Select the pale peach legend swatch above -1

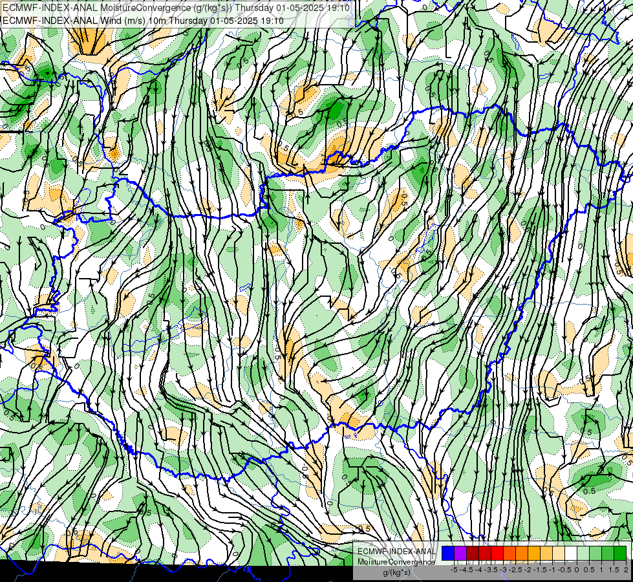(559, 554)
